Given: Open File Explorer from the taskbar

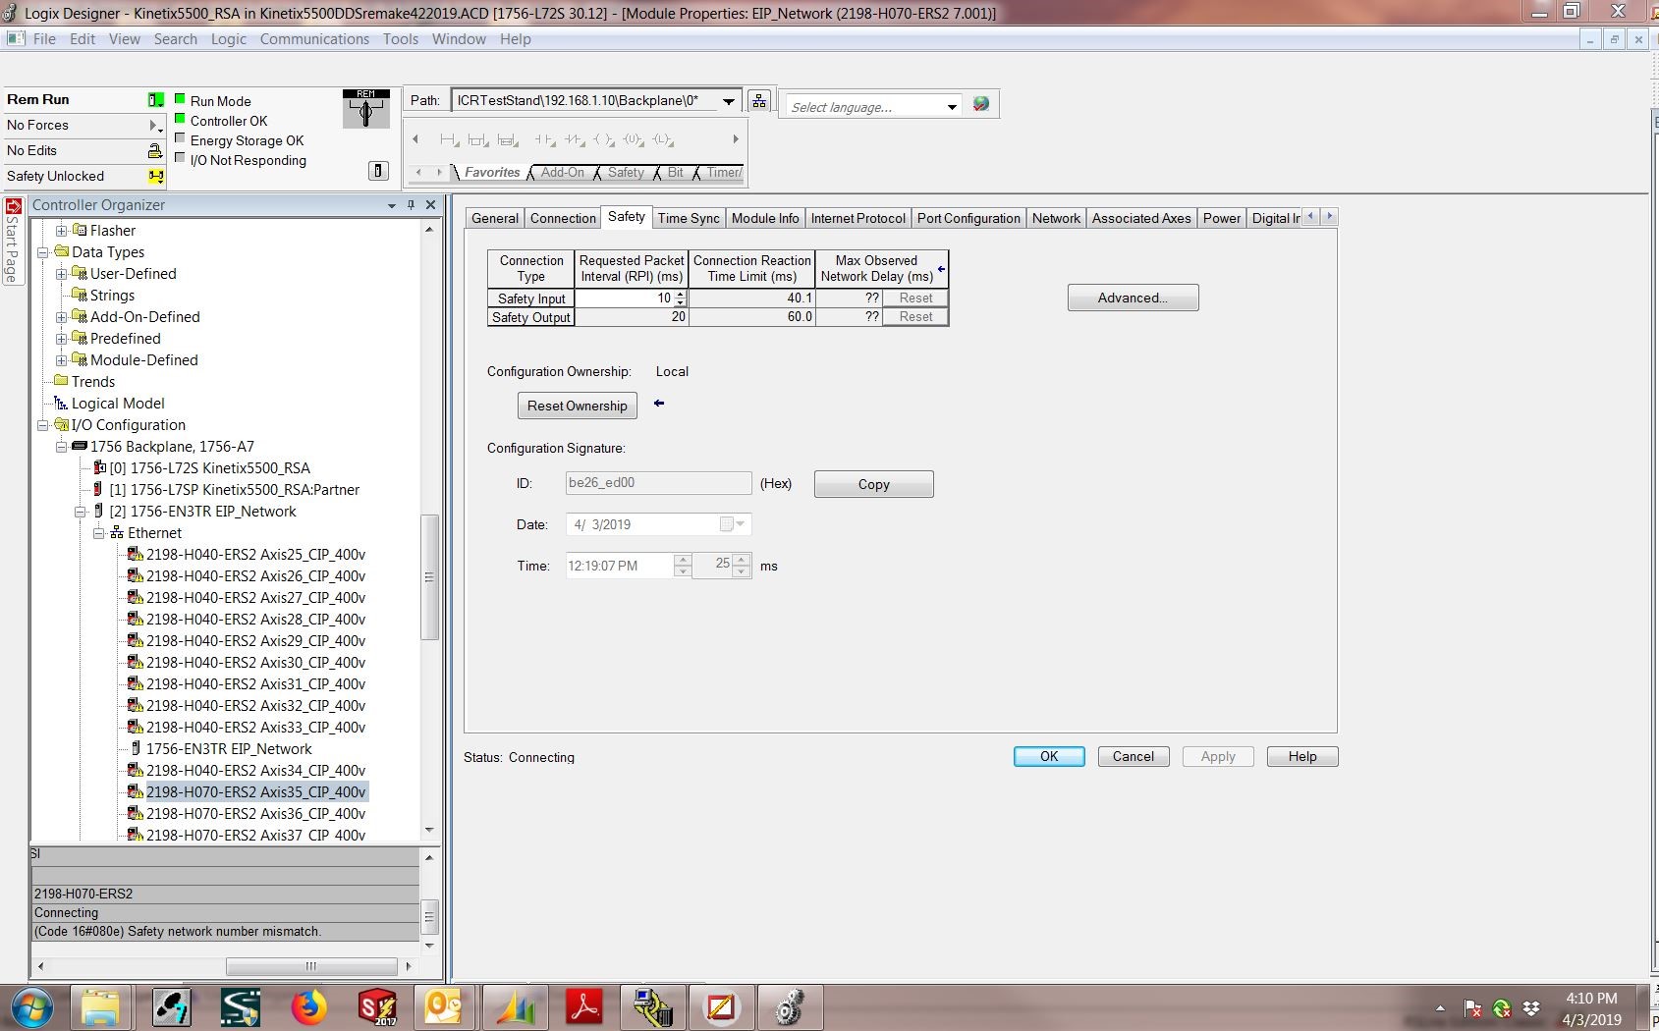Looking at the screenshot, I should (100, 1007).
